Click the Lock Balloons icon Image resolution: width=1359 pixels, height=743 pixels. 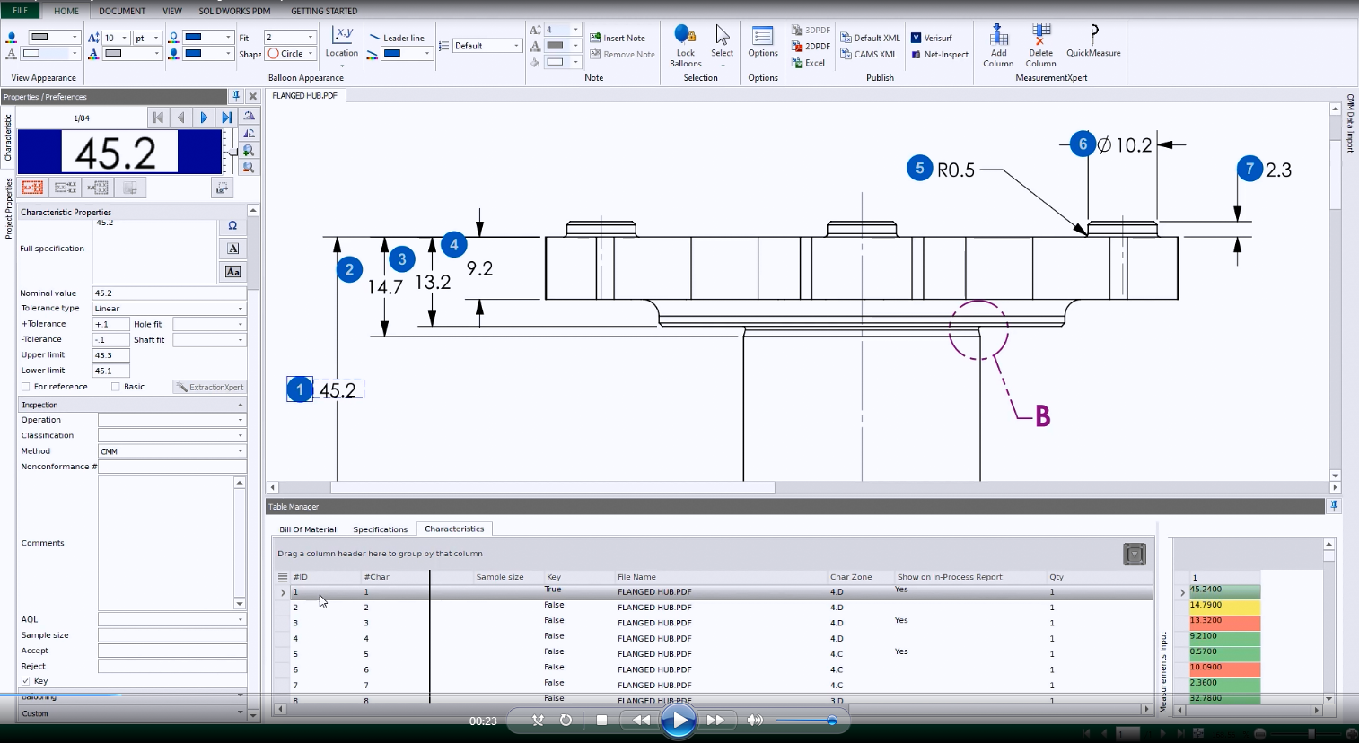(x=685, y=35)
